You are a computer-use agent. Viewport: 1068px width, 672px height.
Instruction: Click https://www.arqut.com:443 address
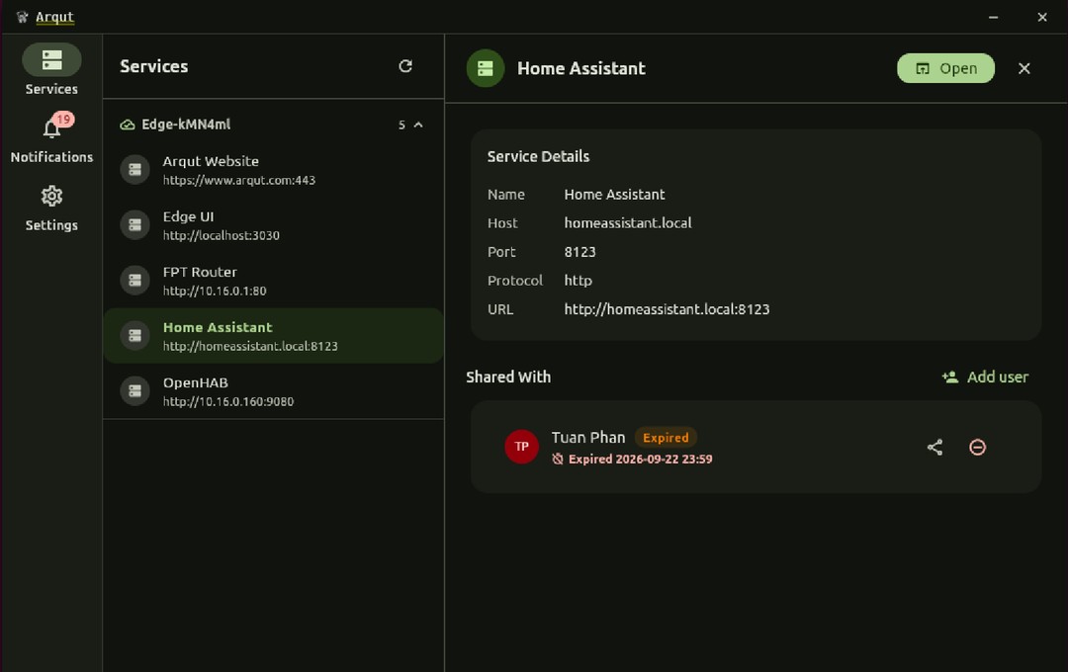(239, 181)
